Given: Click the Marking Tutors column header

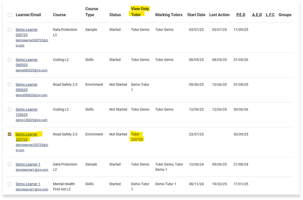Looking at the screenshot, I should (x=169, y=15).
